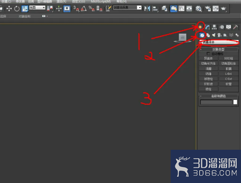This screenshot has width=241, height=183.
Task: Open the 扩展基本体 category dropdown
Action: (x=219, y=42)
